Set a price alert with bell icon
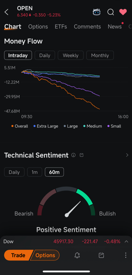The image size is (132, 275). 77,255
